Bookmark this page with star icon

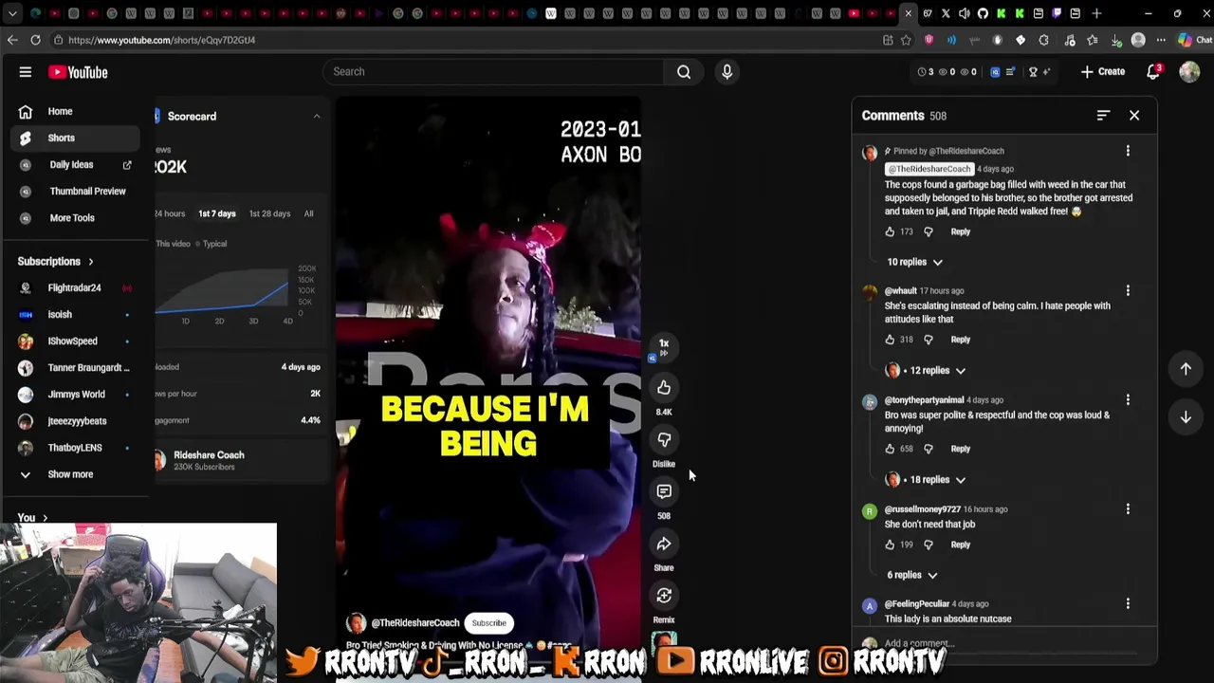pyautogui.click(x=906, y=40)
